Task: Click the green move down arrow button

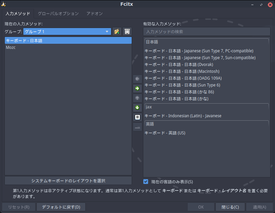Action: coord(137,107)
